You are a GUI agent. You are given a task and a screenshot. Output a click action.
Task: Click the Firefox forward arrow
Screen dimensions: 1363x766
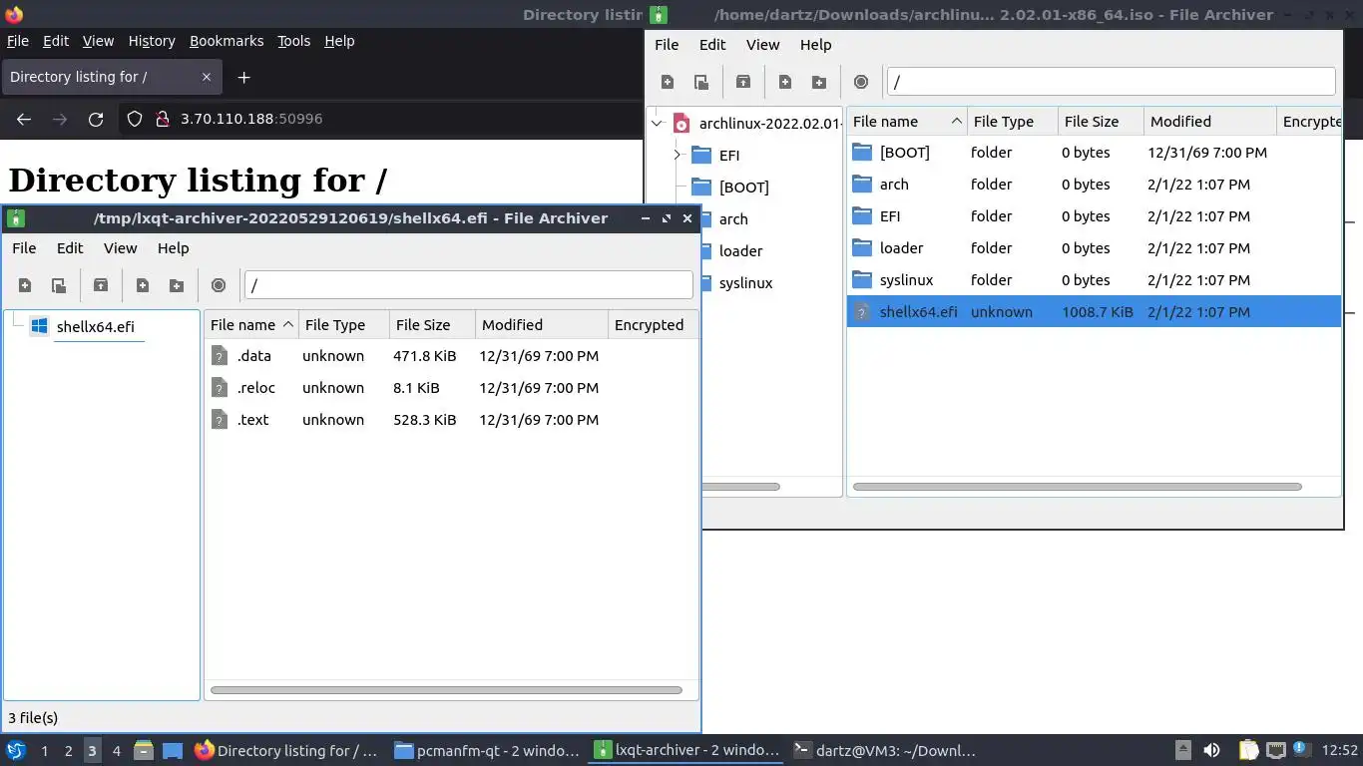[60, 119]
